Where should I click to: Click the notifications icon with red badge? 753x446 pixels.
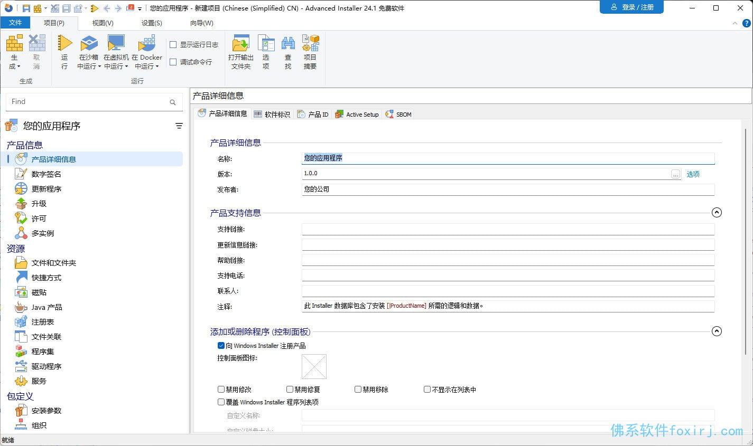(130, 8)
